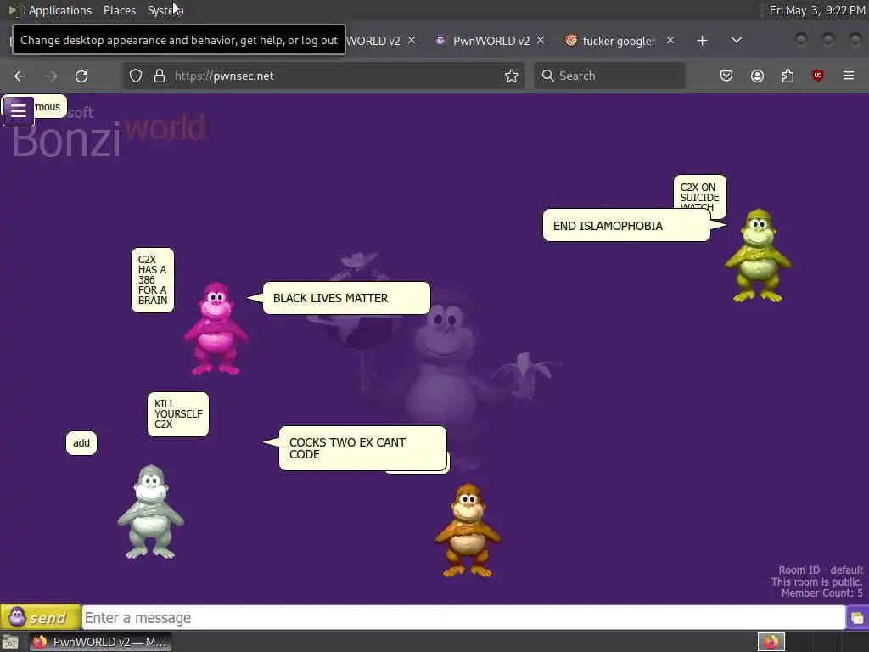
Task: Click the Member Count: 5 text
Action: [x=821, y=593]
